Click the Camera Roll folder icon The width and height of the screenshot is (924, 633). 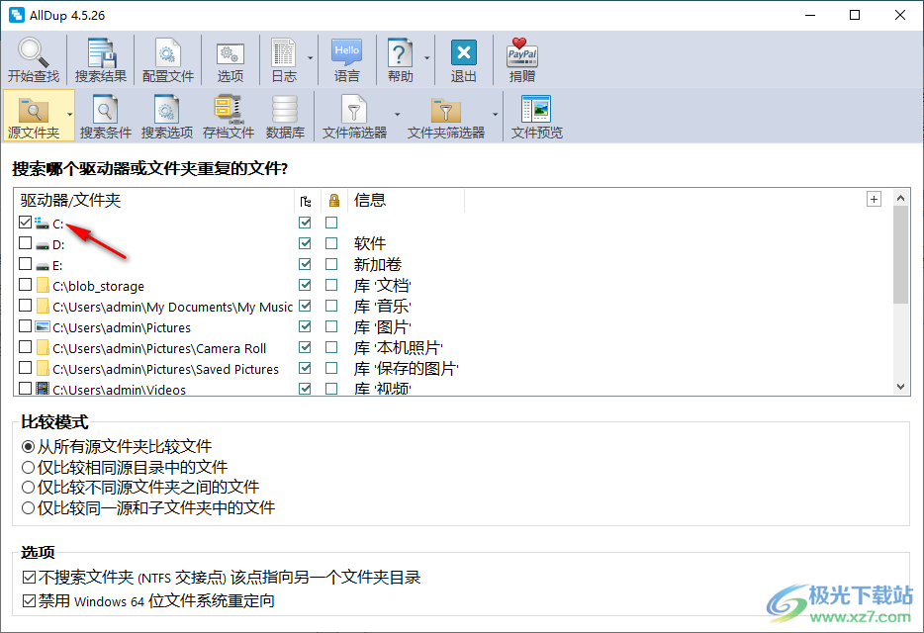(43, 348)
